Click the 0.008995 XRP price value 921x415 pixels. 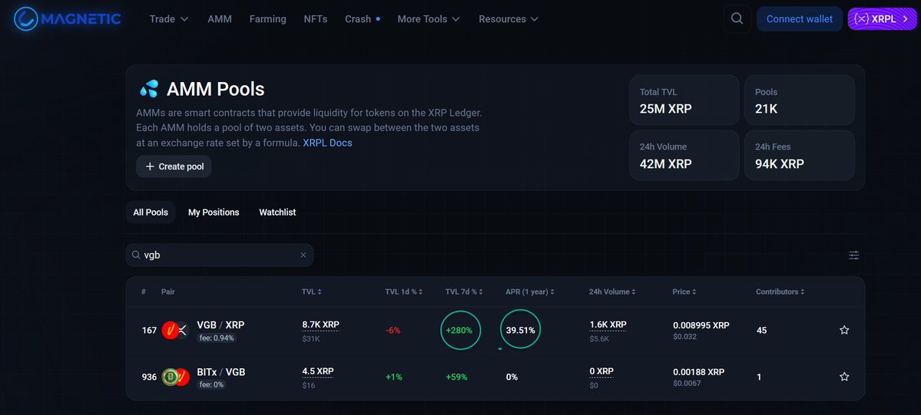point(701,325)
